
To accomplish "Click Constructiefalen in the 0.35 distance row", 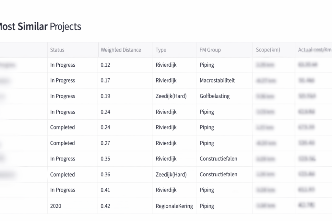I will coord(218,159).
